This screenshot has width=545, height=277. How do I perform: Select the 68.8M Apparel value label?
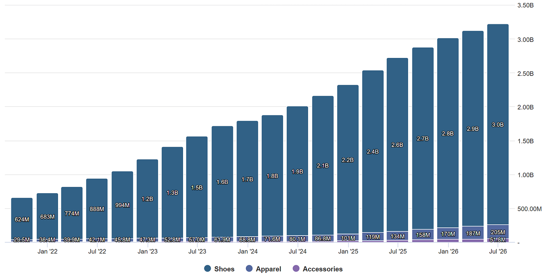pyautogui.click(x=247, y=239)
